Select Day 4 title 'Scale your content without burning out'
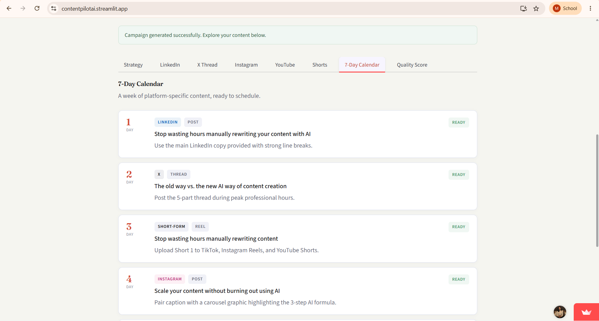This screenshot has width=599, height=321. pyautogui.click(x=217, y=291)
